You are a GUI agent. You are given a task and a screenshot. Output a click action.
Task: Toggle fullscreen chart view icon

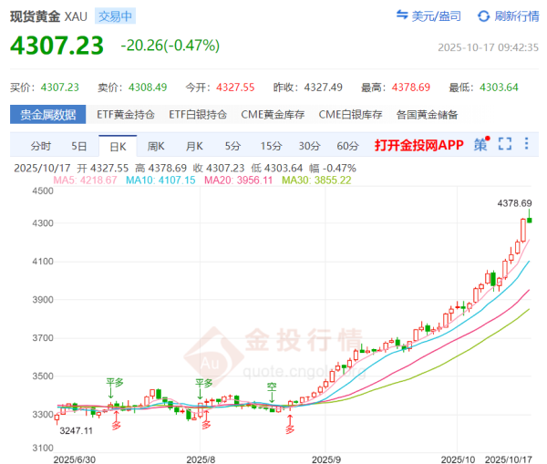(x=505, y=145)
